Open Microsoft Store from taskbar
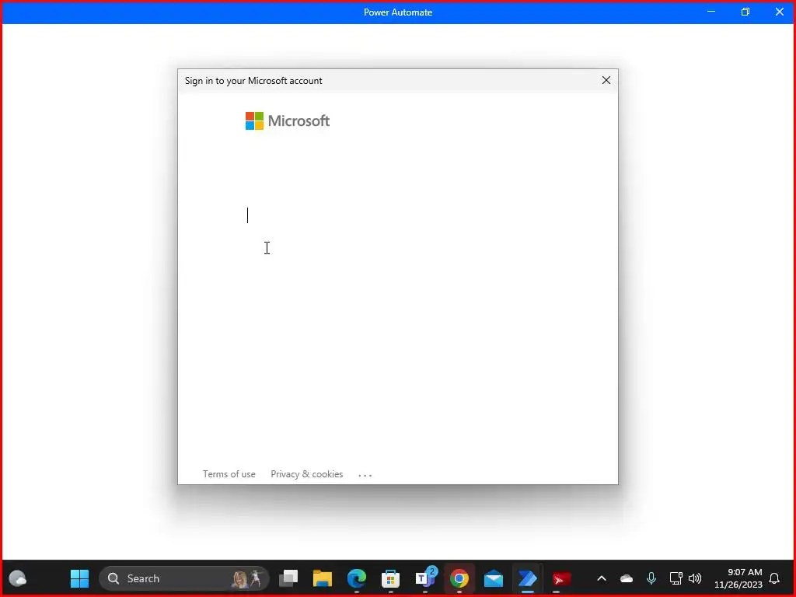 point(390,578)
